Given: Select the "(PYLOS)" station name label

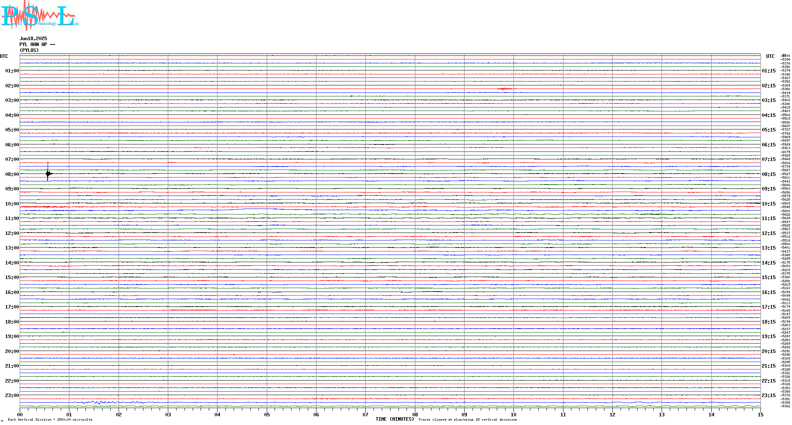Looking at the screenshot, I should [x=29, y=50].
